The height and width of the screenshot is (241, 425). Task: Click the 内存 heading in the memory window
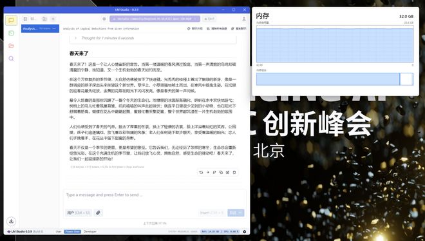(x=262, y=15)
